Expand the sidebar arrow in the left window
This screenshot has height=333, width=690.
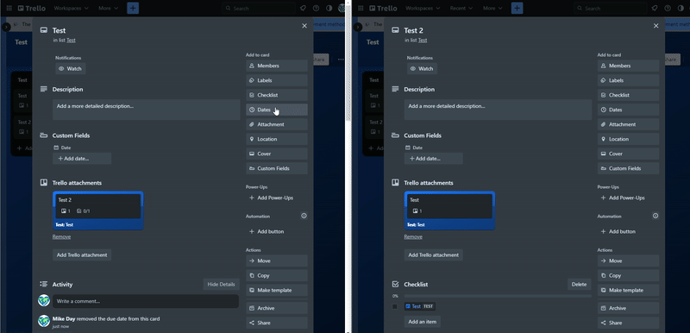[x=6, y=28]
